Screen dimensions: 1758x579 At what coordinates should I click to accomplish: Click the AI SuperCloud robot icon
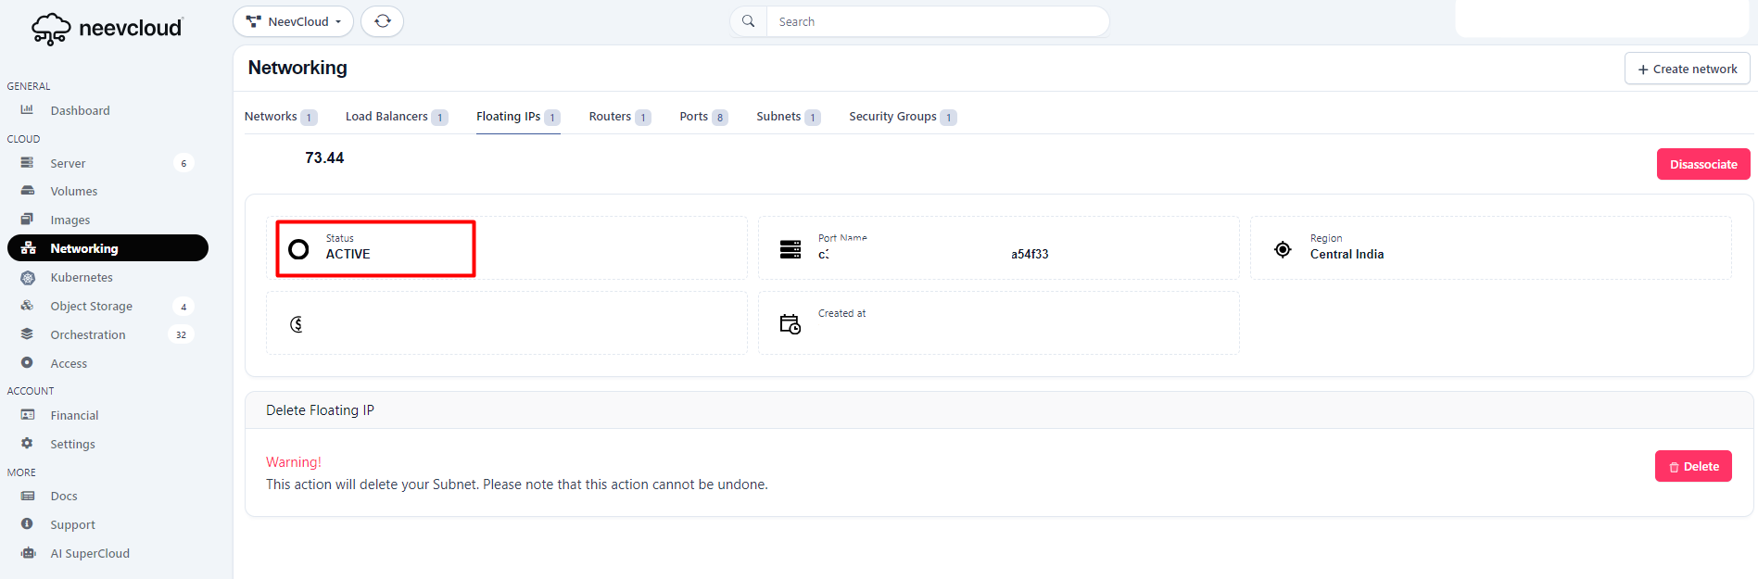pos(28,553)
